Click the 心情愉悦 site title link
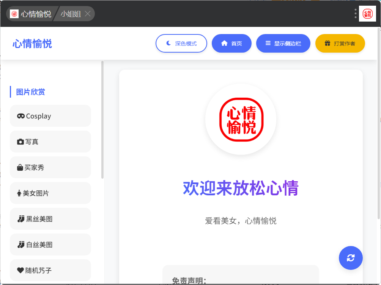381x285 pixels. [32, 44]
